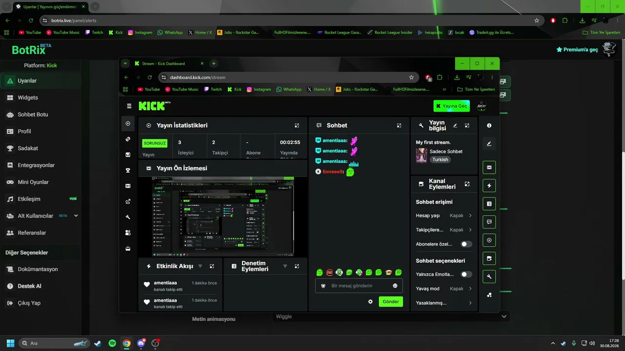Image resolution: width=625 pixels, height=351 pixels.
Task: Bookmark dashboard.kick.com with the star icon
Action: pyautogui.click(x=412, y=77)
